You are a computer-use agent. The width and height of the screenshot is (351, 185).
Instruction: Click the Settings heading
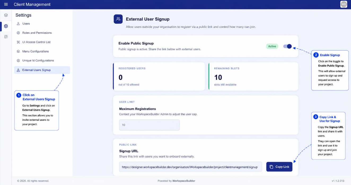point(23,15)
